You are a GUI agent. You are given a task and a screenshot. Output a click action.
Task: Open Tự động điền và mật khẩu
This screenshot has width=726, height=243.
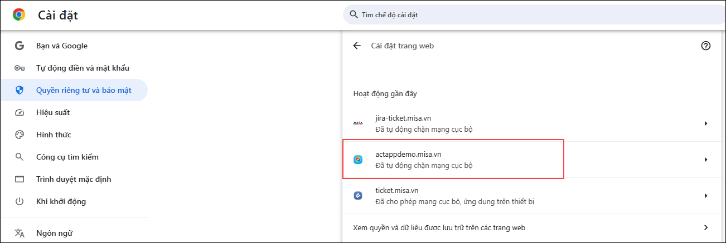click(x=83, y=68)
